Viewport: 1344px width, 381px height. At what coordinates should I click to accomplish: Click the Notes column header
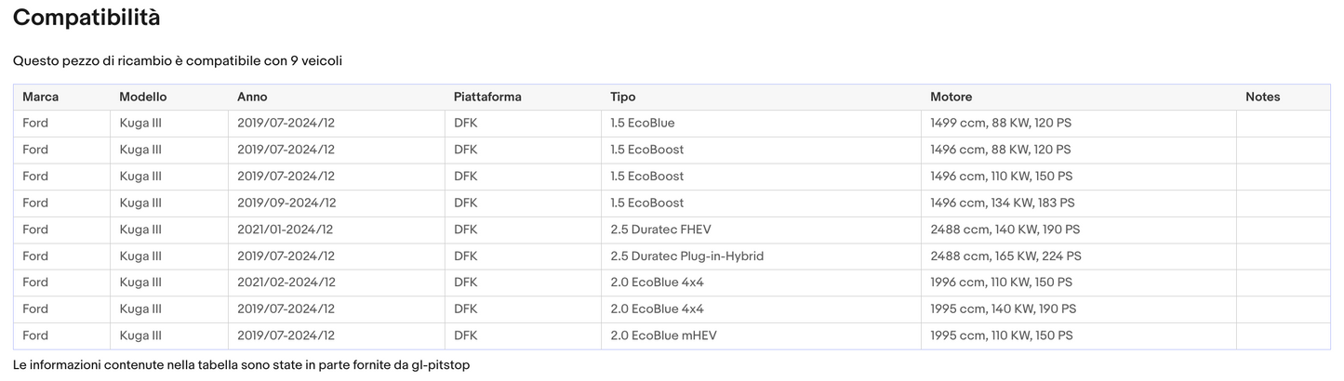click(x=1262, y=97)
